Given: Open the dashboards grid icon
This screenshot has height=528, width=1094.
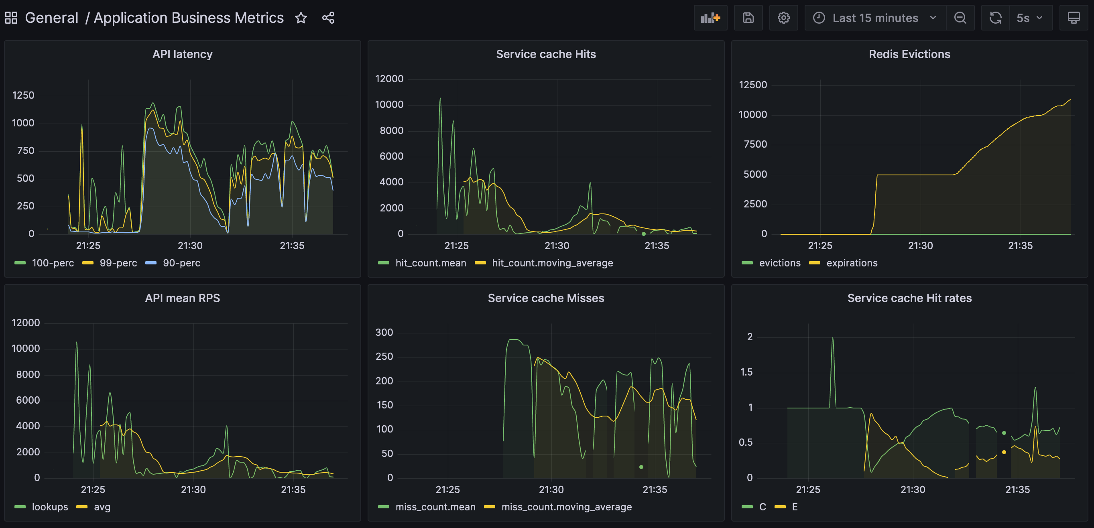Looking at the screenshot, I should 11,18.
